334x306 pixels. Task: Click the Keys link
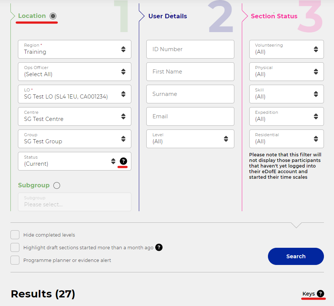click(308, 294)
